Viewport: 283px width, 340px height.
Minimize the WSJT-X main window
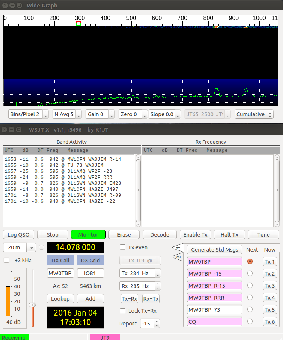click(x=12, y=130)
